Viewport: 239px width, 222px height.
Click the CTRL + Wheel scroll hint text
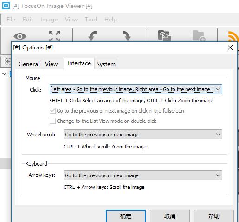[x=105, y=147]
